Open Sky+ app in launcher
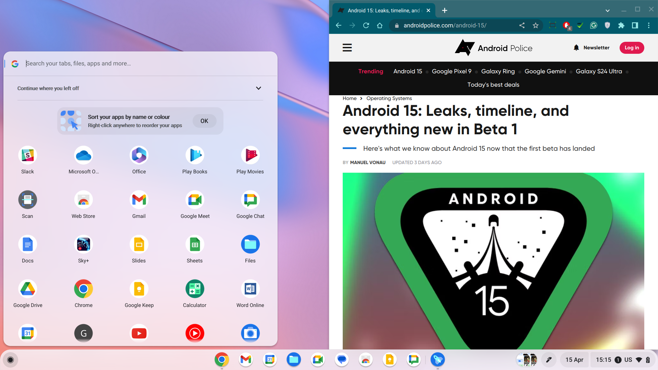The height and width of the screenshot is (370, 658). click(83, 245)
